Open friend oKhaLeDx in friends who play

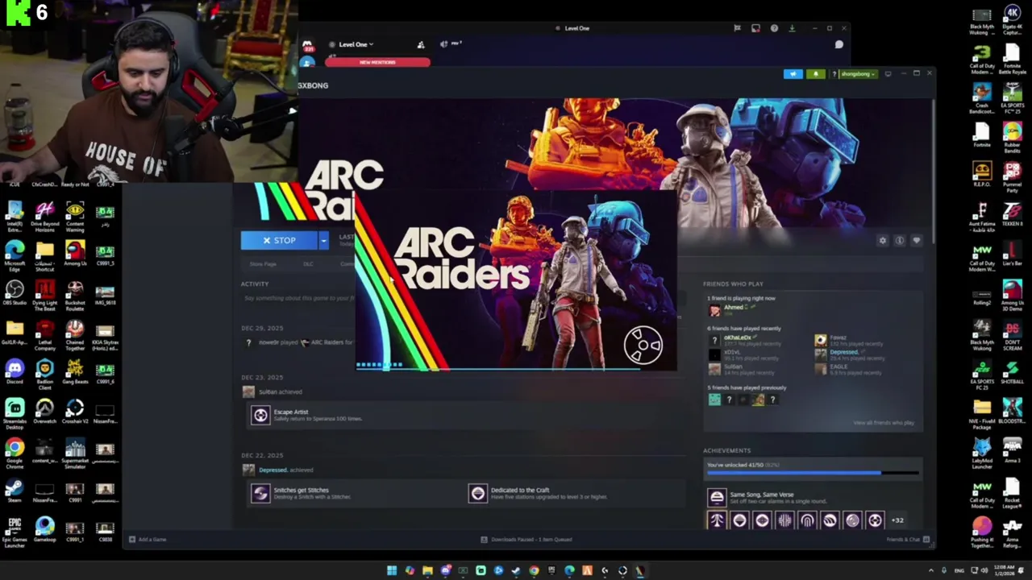point(737,338)
